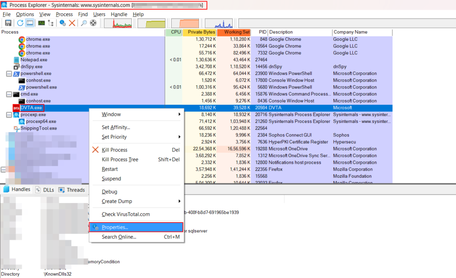Toggle the Show Lower Pane toolbar button
456x278 pixels.
(30, 23)
